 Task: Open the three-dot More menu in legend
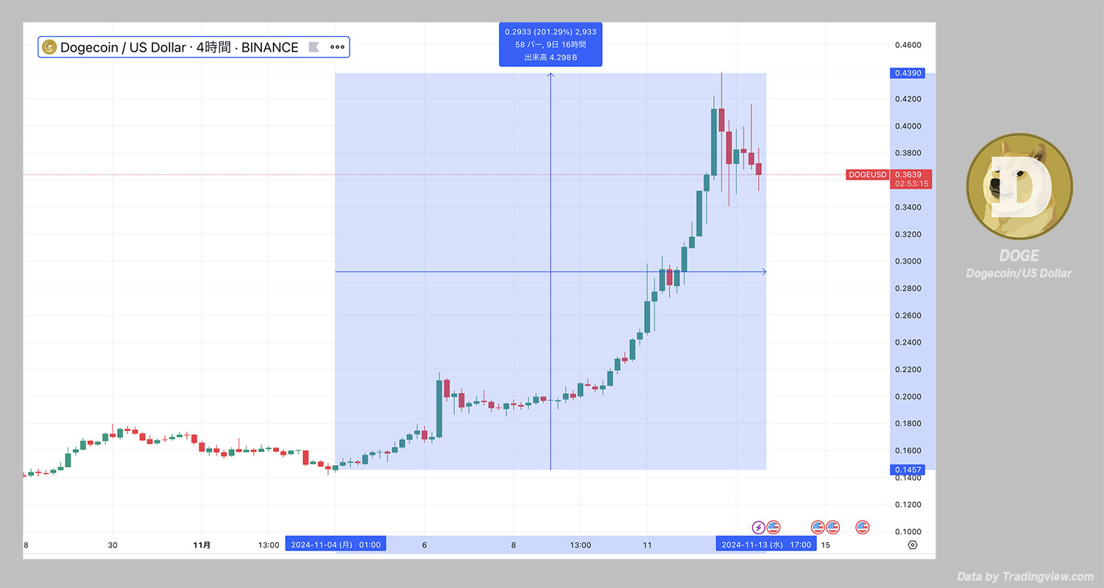point(337,47)
